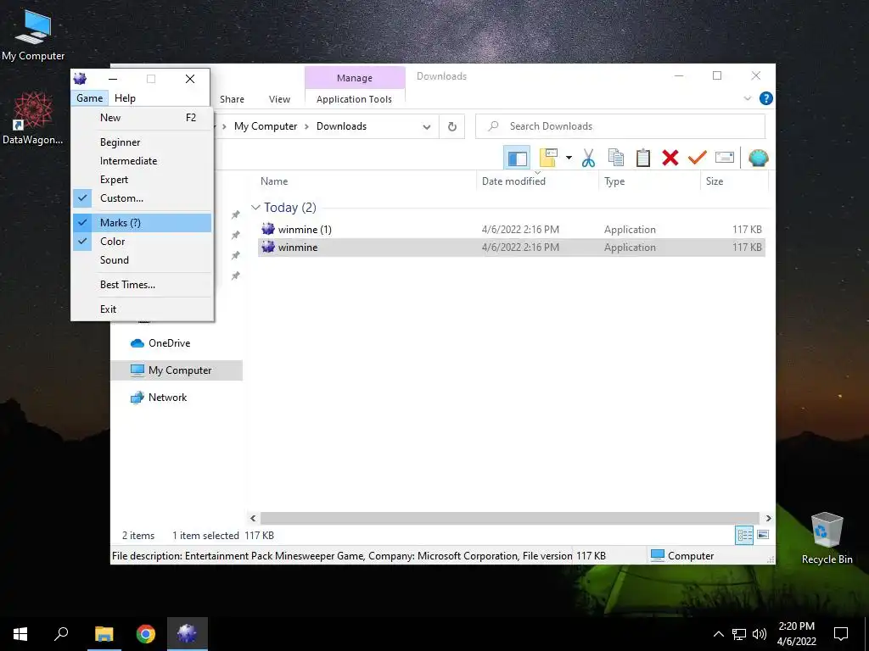Viewport: 869px width, 651px height.
Task: Open the Game menu in Minesweeper
Action: [x=89, y=98]
